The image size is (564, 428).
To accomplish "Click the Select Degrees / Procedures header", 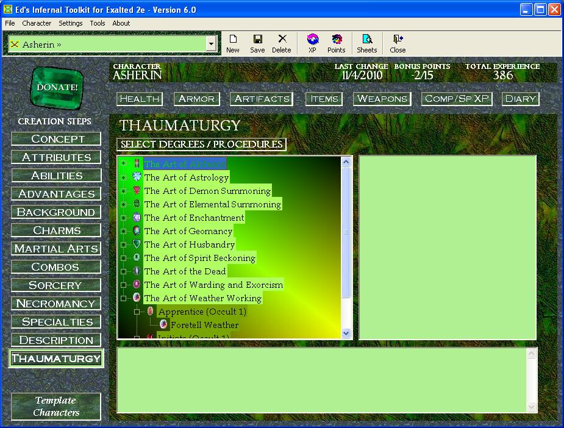I will 201,144.
